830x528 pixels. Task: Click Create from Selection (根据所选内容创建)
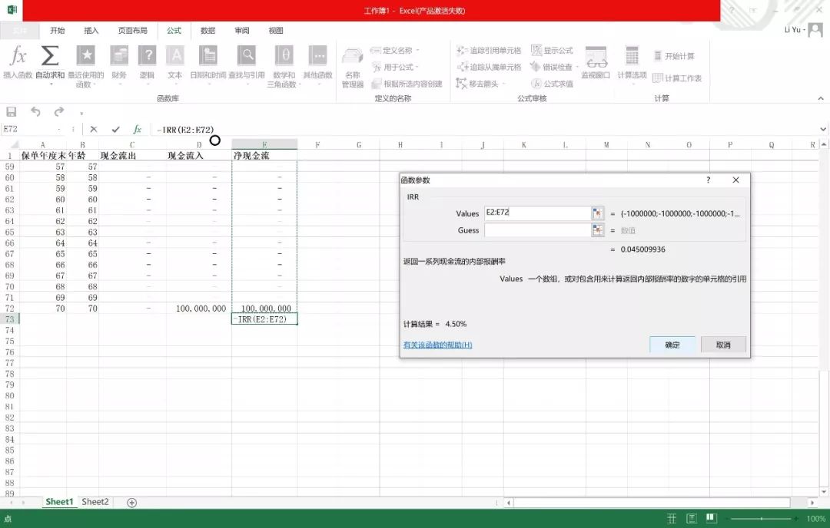(407, 84)
